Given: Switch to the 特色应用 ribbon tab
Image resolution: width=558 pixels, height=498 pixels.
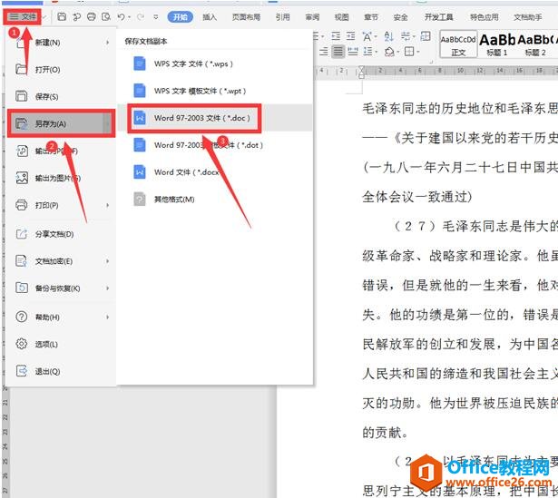Looking at the screenshot, I should coord(484,16).
